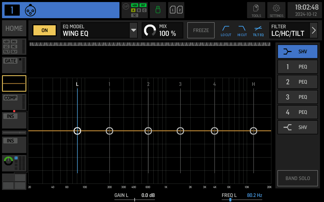
Task: Open the SETTINGS gear icon
Action: (x=276, y=10)
